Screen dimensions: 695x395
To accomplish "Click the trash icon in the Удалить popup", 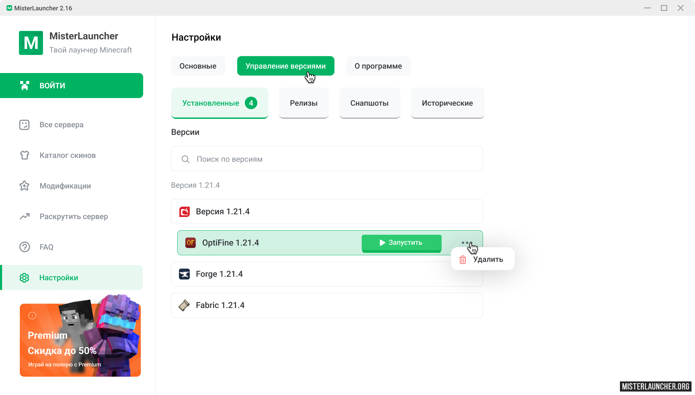I will 463,260.
